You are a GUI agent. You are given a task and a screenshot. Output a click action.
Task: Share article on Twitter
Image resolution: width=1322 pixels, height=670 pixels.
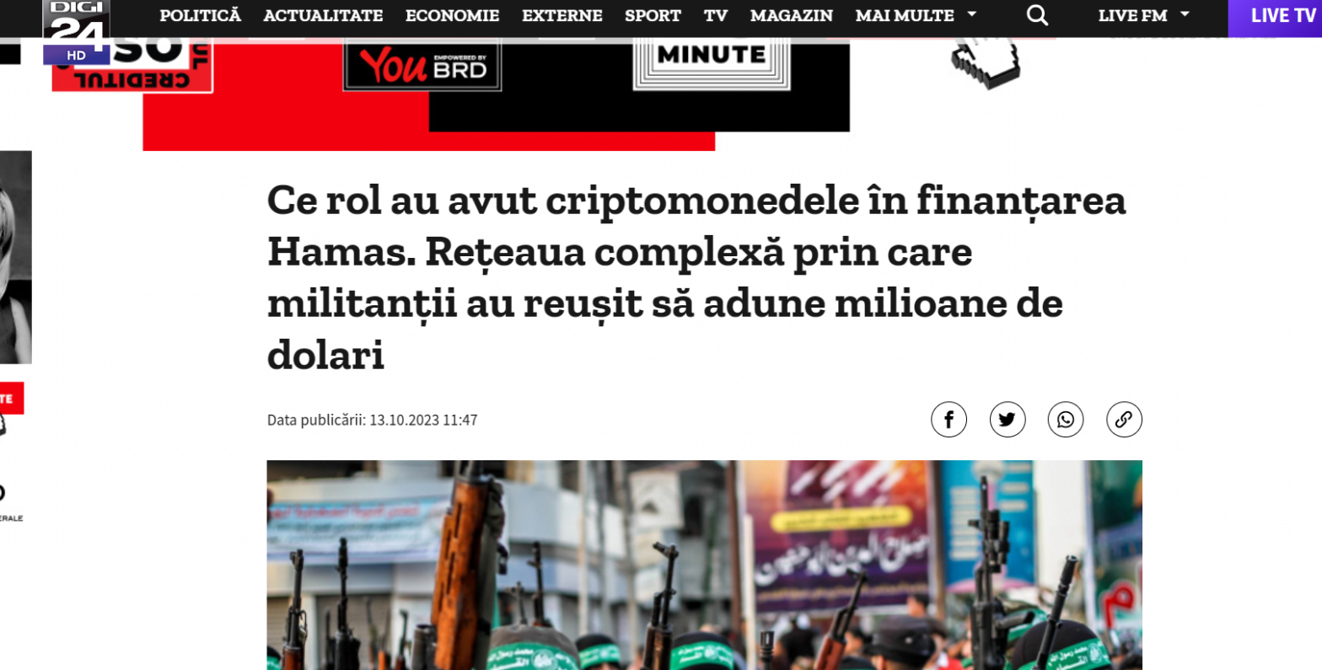pyautogui.click(x=1008, y=420)
